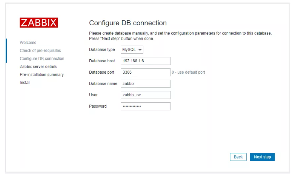Screen dimensions: 295x179
Task: Click the Database name label
Action: (103, 83)
